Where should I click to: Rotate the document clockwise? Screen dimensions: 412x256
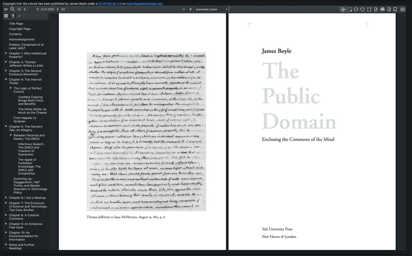coord(356,9)
